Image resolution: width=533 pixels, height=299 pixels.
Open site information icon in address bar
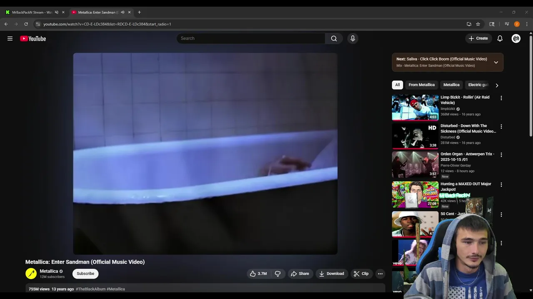[38, 24]
